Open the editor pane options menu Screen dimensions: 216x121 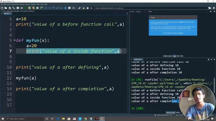coord(127,13)
